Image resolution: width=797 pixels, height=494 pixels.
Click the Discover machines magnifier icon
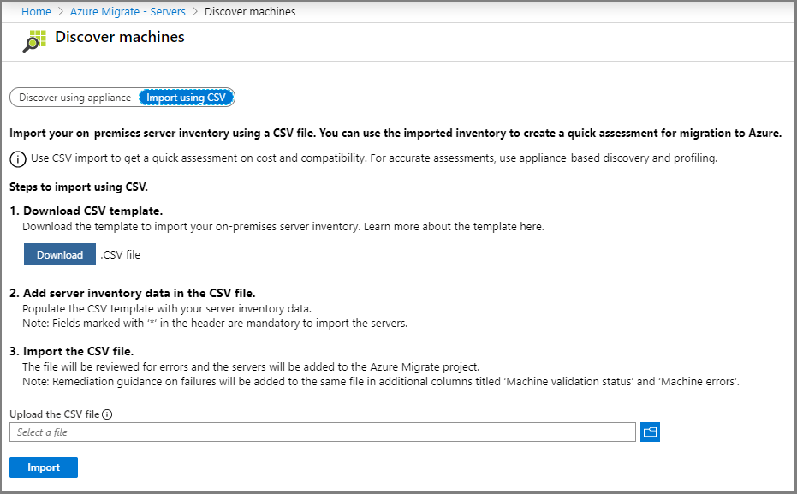click(x=34, y=42)
